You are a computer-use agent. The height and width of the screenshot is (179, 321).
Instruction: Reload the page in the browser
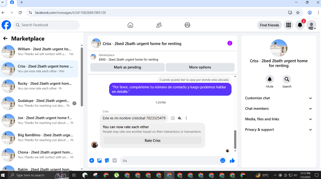20,13
